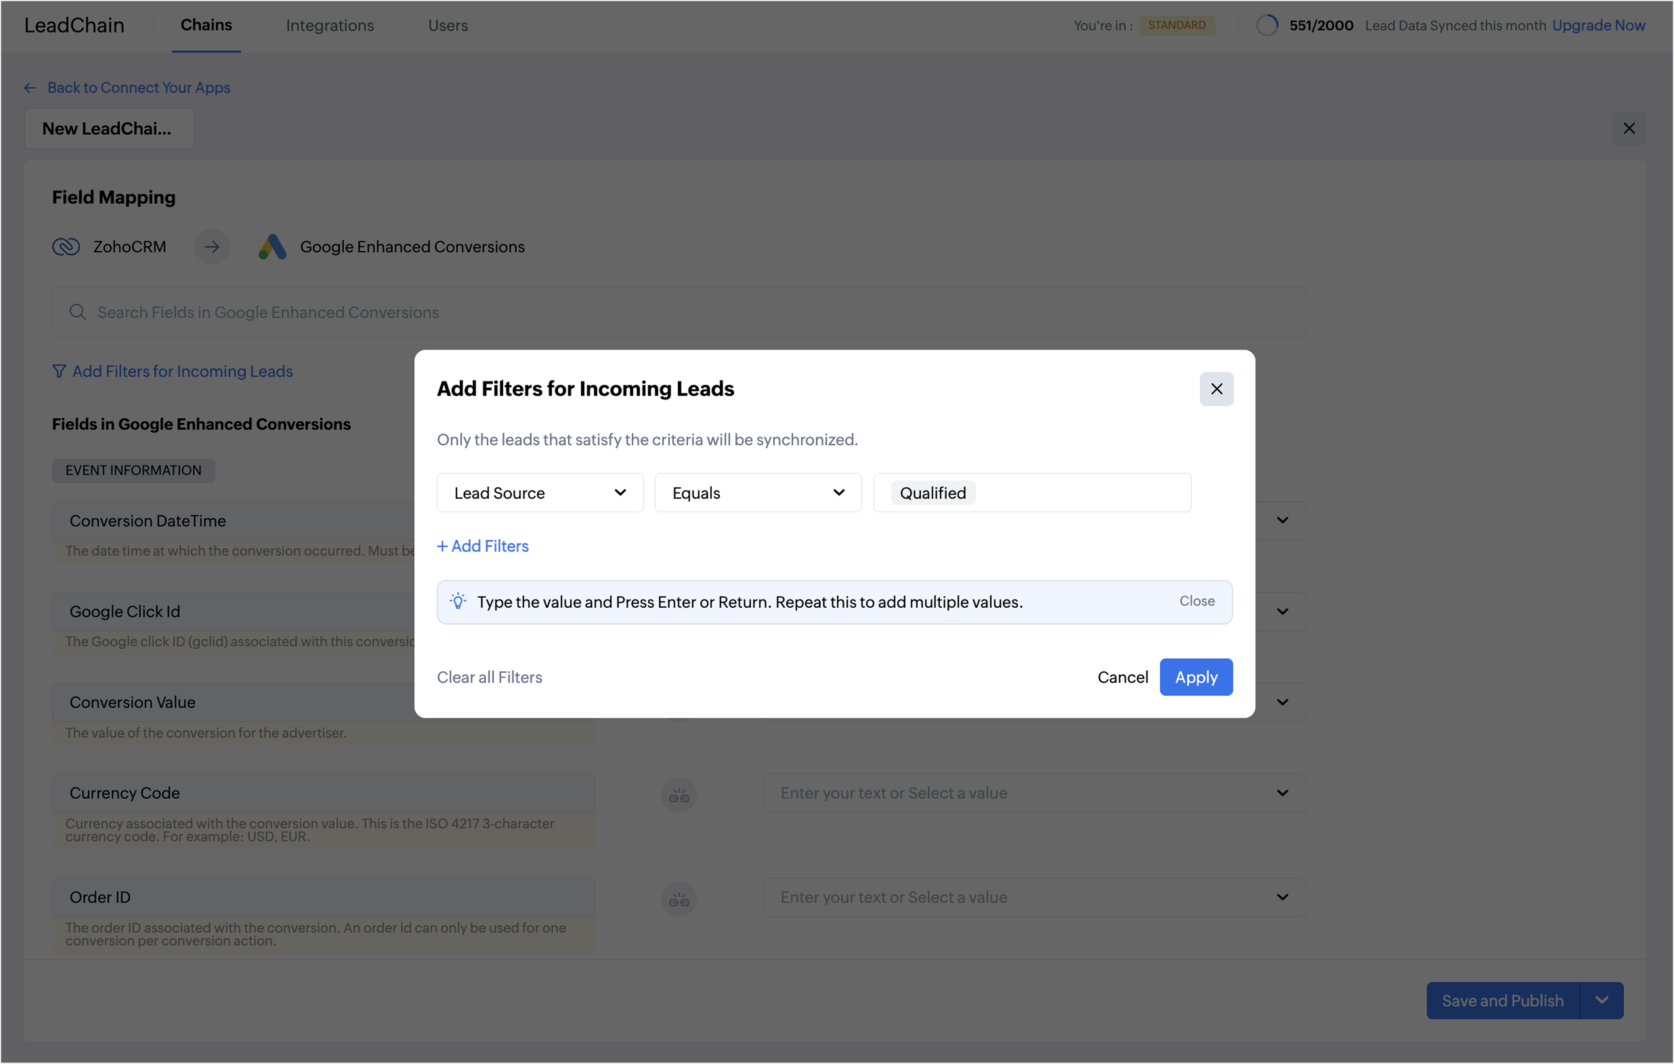Click the Order ID mapping link icon
This screenshot has height=1064, width=1674.
(679, 899)
